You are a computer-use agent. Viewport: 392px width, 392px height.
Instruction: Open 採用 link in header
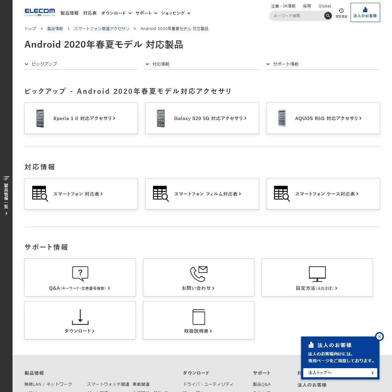click(x=307, y=6)
